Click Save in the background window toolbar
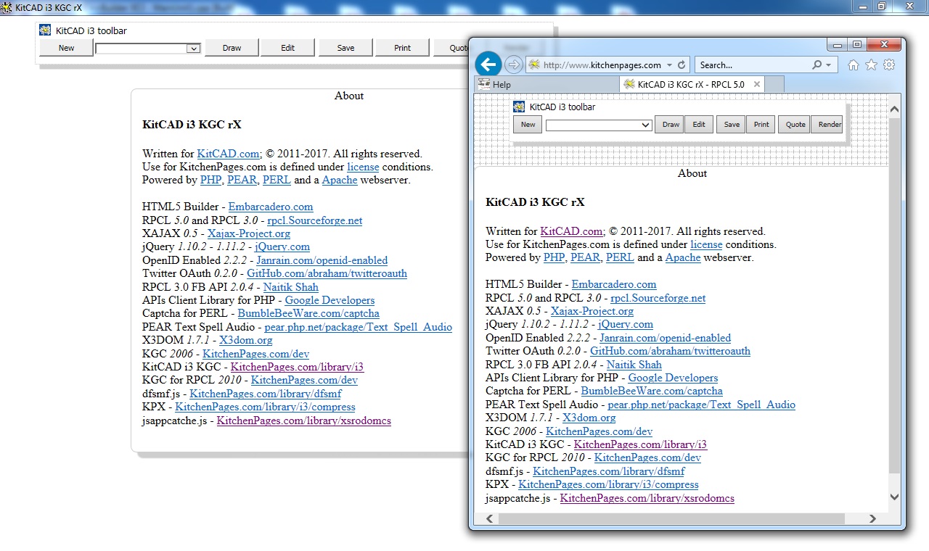The image size is (929, 551). (x=345, y=48)
